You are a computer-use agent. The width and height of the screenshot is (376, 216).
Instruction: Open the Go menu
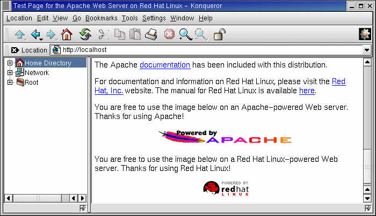pos(76,18)
